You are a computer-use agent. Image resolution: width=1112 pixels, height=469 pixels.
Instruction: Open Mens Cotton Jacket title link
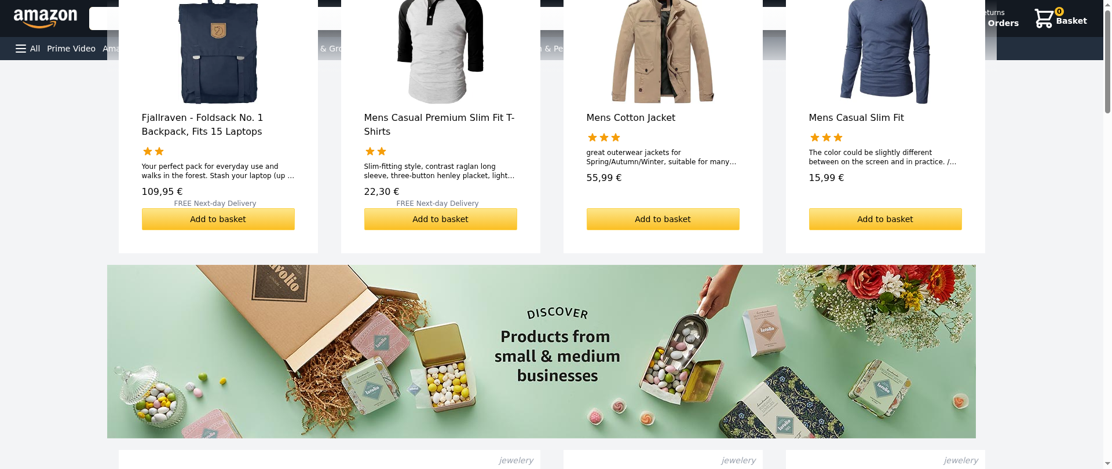pos(631,117)
